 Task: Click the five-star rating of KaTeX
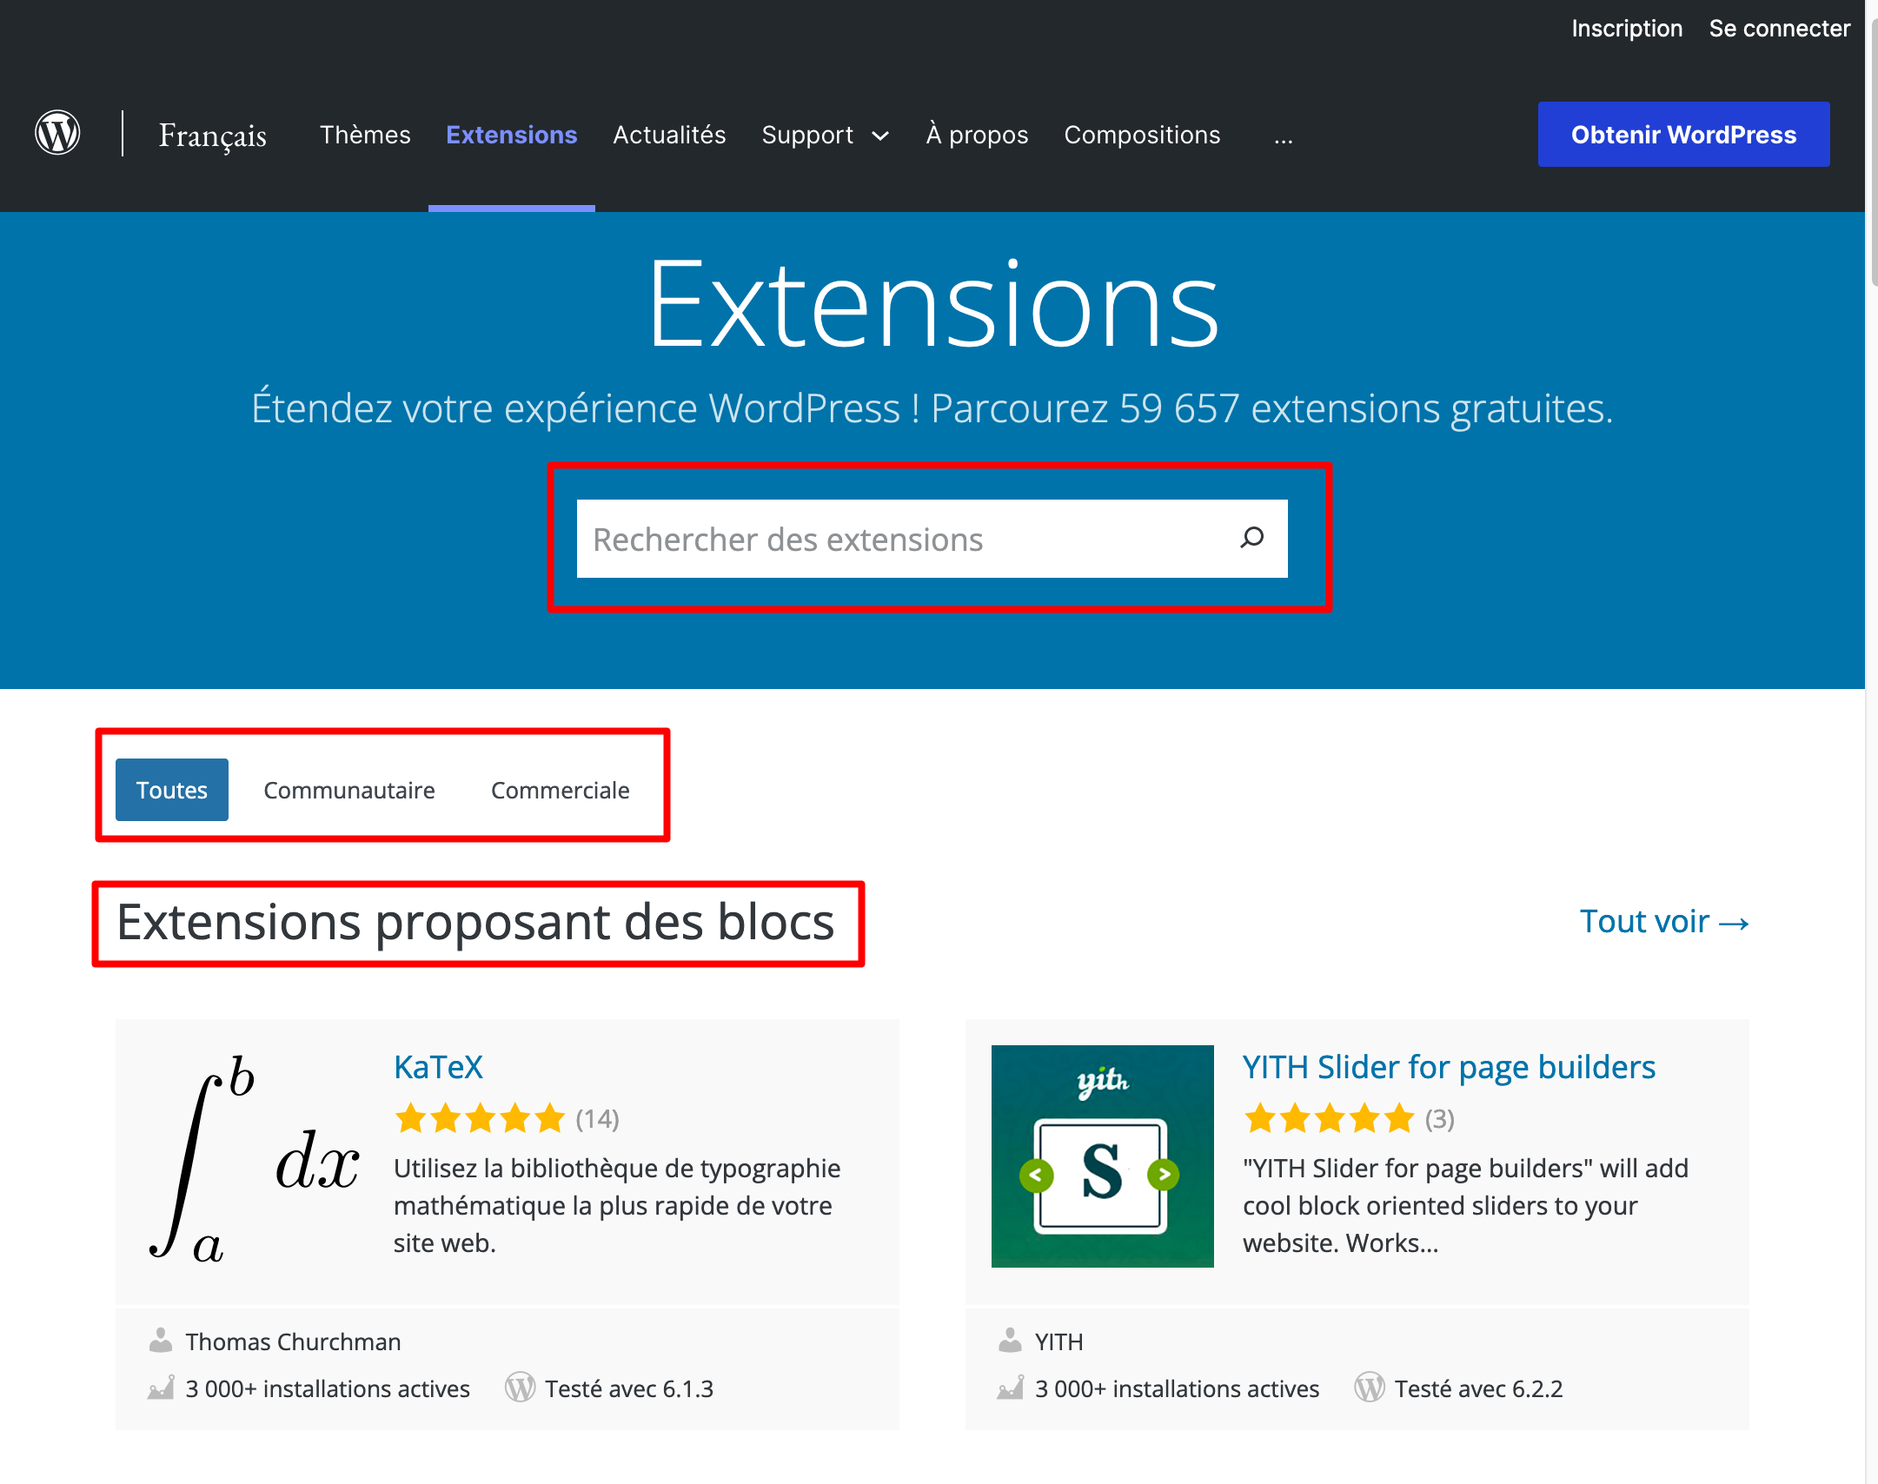(x=481, y=1119)
